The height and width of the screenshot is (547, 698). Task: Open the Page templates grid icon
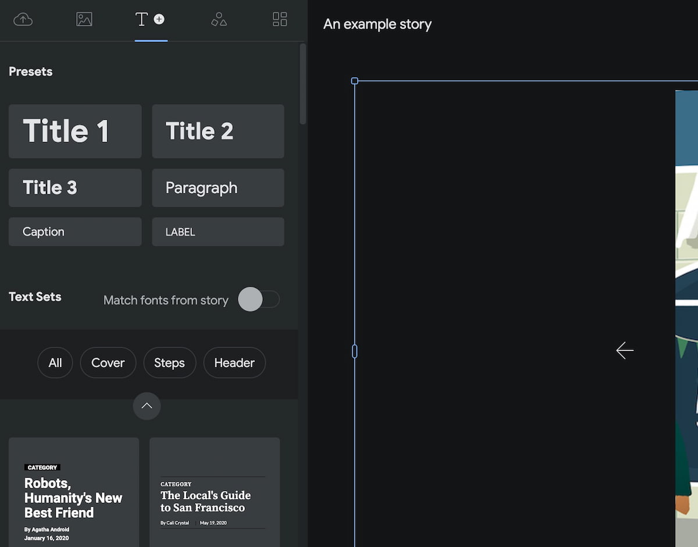click(280, 19)
